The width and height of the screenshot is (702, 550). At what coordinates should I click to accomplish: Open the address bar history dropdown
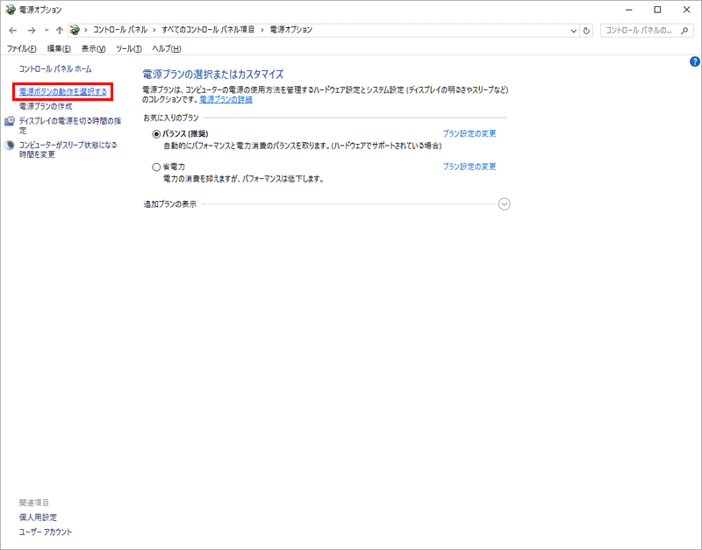[x=573, y=30]
